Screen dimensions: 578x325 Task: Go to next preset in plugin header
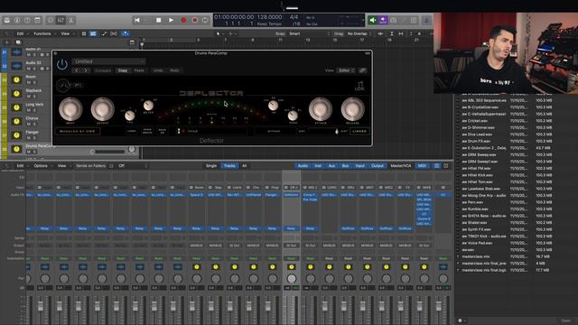[x=86, y=70]
